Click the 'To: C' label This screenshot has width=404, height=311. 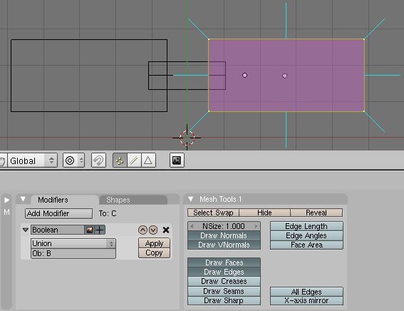click(108, 213)
